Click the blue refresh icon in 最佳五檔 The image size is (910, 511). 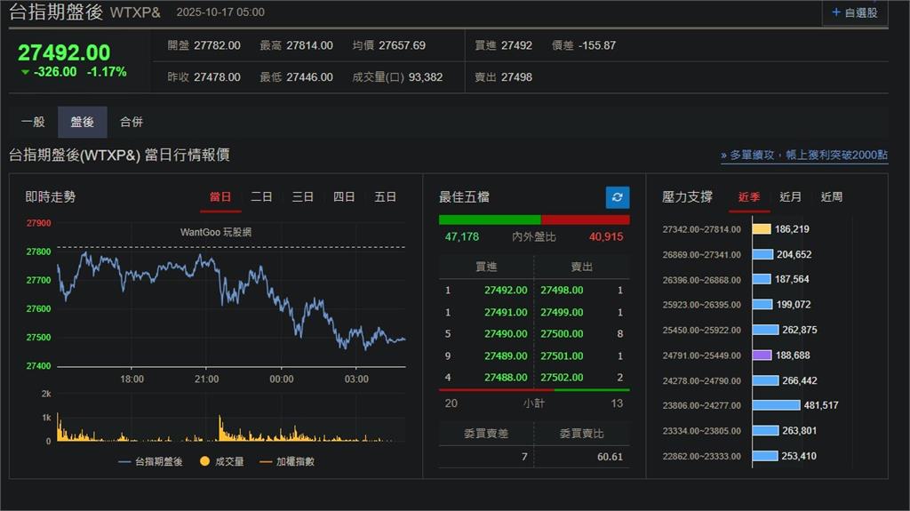(618, 197)
